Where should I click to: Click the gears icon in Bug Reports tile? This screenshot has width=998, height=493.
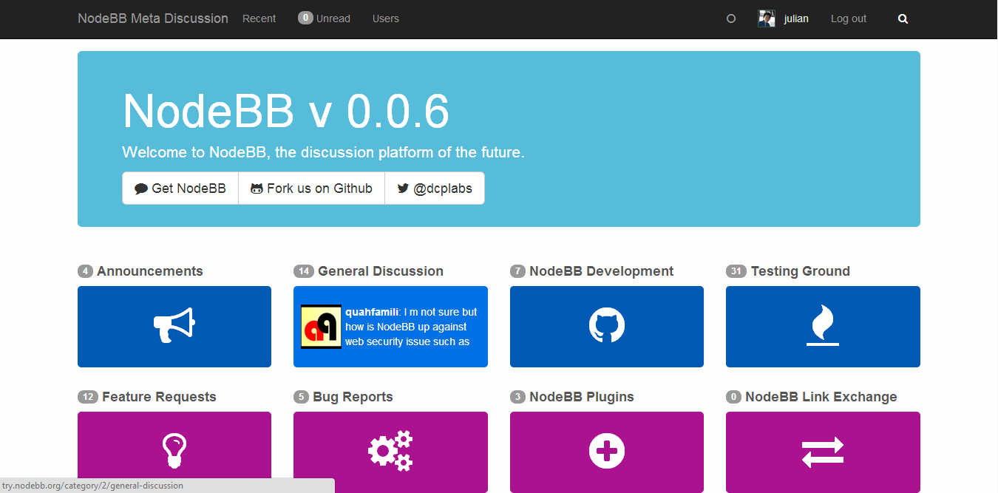pyautogui.click(x=390, y=451)
